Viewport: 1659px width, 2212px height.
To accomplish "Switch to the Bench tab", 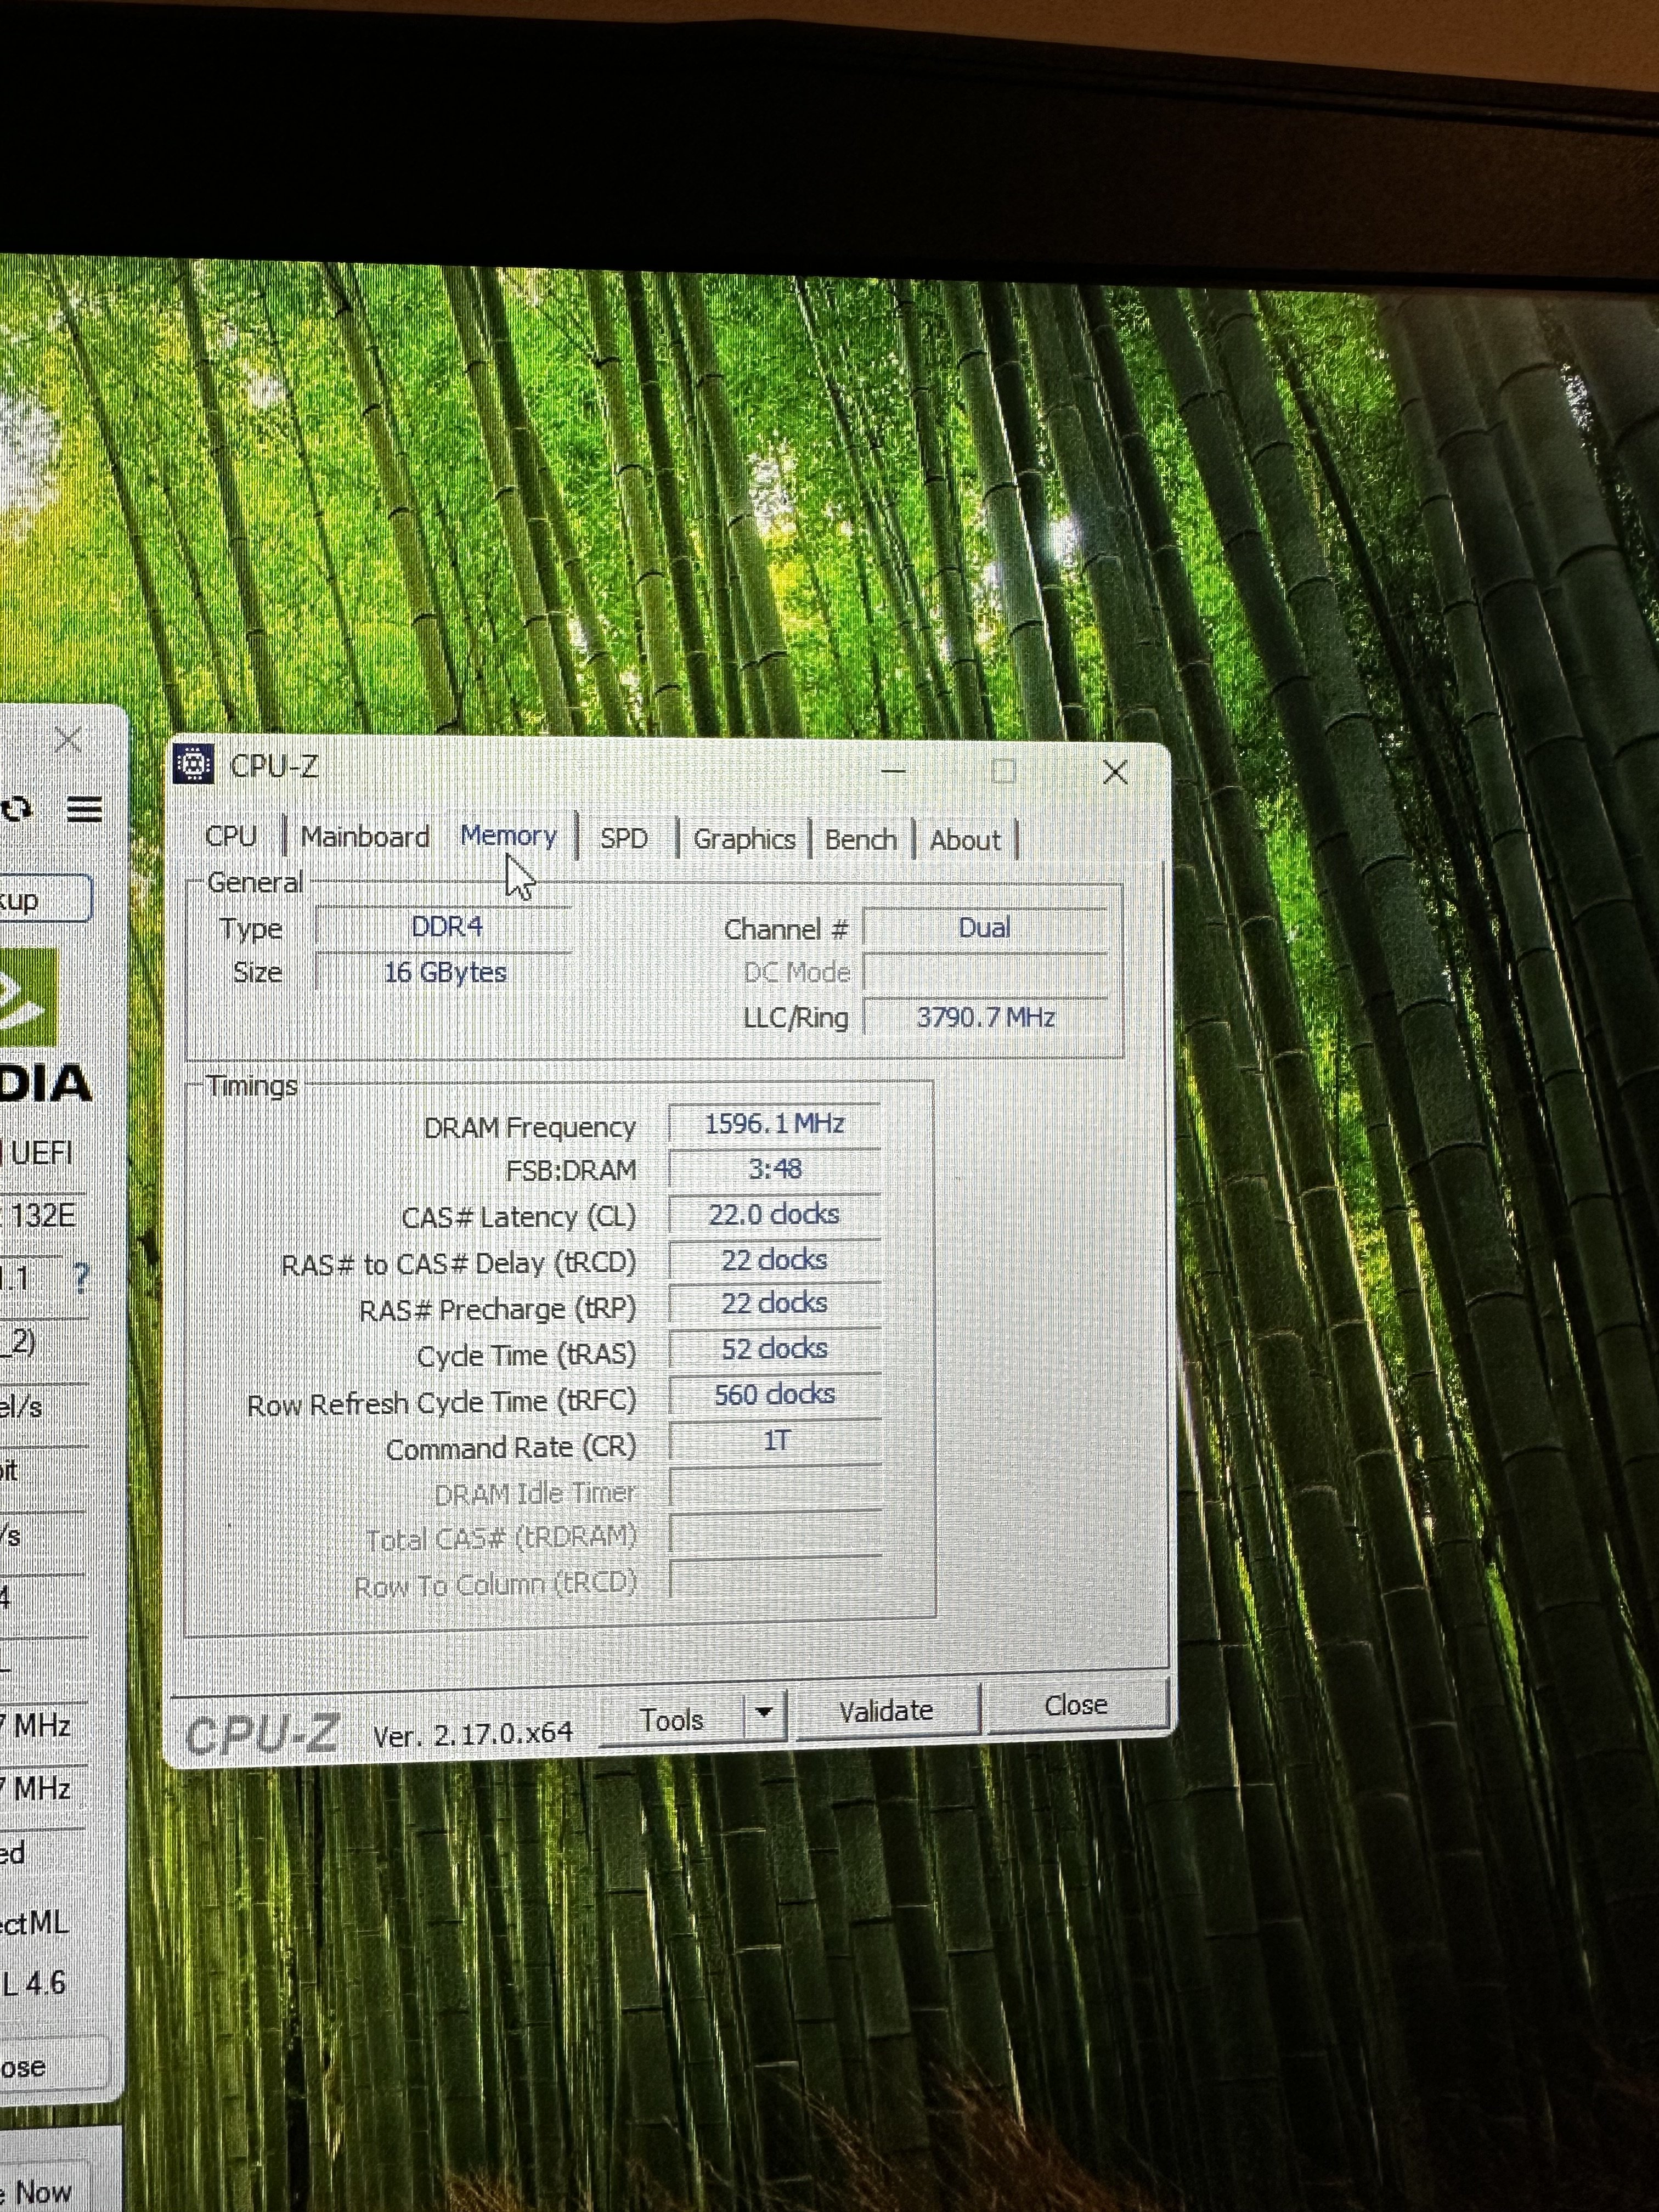I will coord(860,840).
